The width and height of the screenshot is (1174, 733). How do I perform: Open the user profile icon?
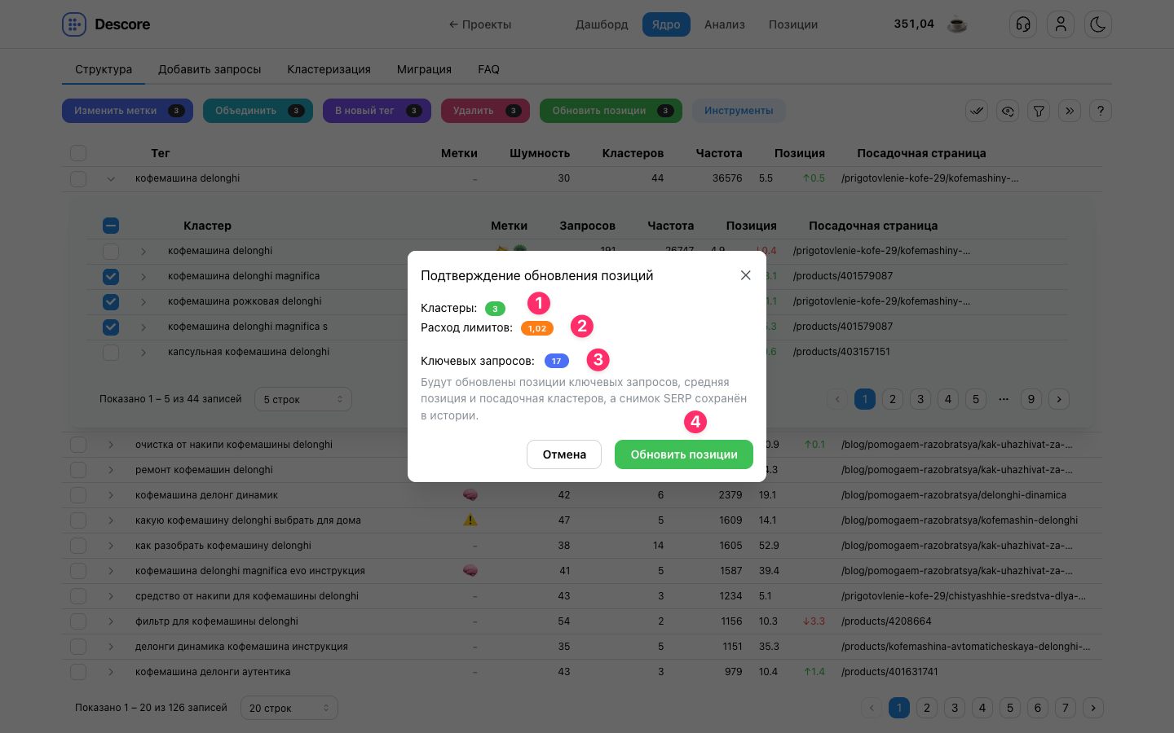(1061, 24)
